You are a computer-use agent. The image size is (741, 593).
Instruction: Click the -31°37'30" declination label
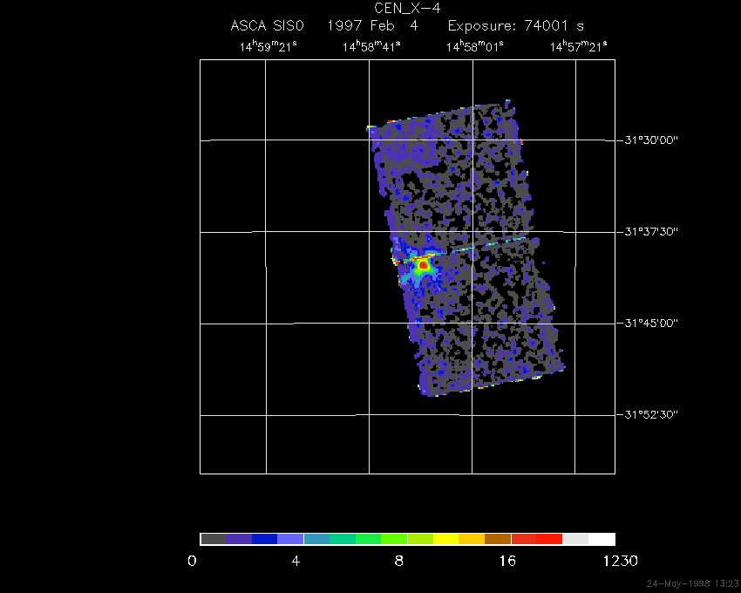[648, 232]
